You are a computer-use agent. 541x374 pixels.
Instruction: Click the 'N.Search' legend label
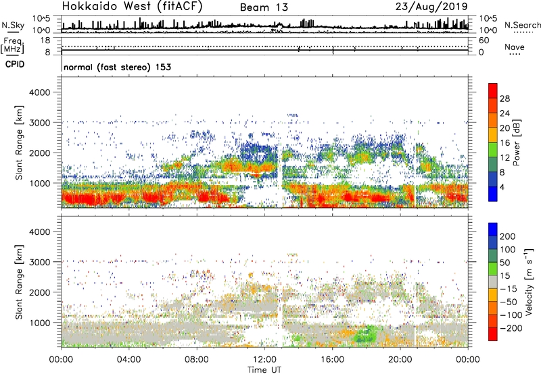522,25
